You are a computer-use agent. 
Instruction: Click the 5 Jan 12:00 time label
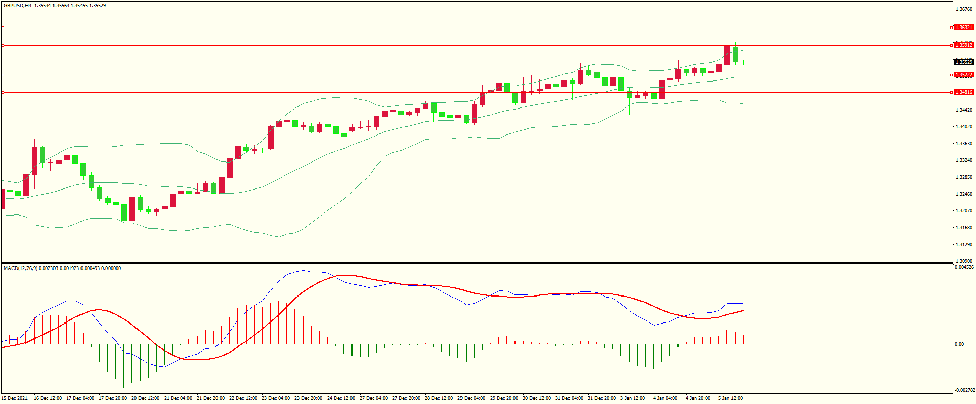click(730, 398)
